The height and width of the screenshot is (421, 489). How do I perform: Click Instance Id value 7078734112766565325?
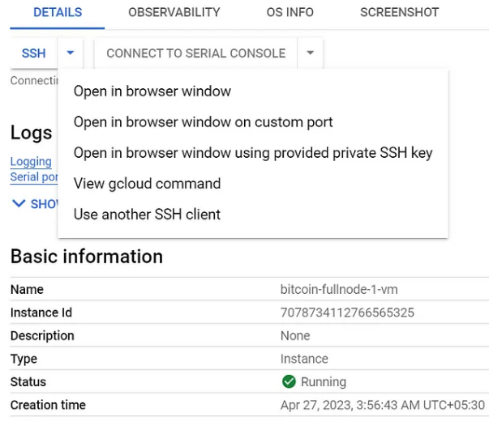pos(347,313)
